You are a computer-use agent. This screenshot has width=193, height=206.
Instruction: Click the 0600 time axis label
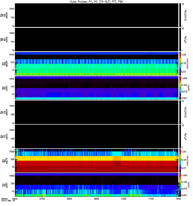(x=15, y=199)
